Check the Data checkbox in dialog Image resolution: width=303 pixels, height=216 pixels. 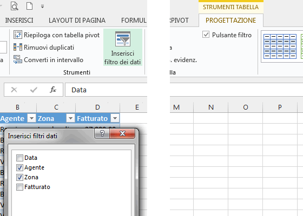[19, 158]
